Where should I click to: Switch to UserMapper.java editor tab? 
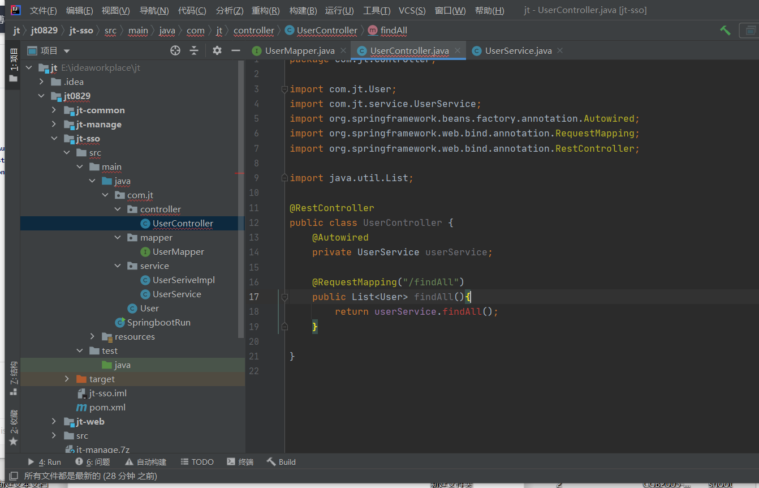tap(300, 50)
